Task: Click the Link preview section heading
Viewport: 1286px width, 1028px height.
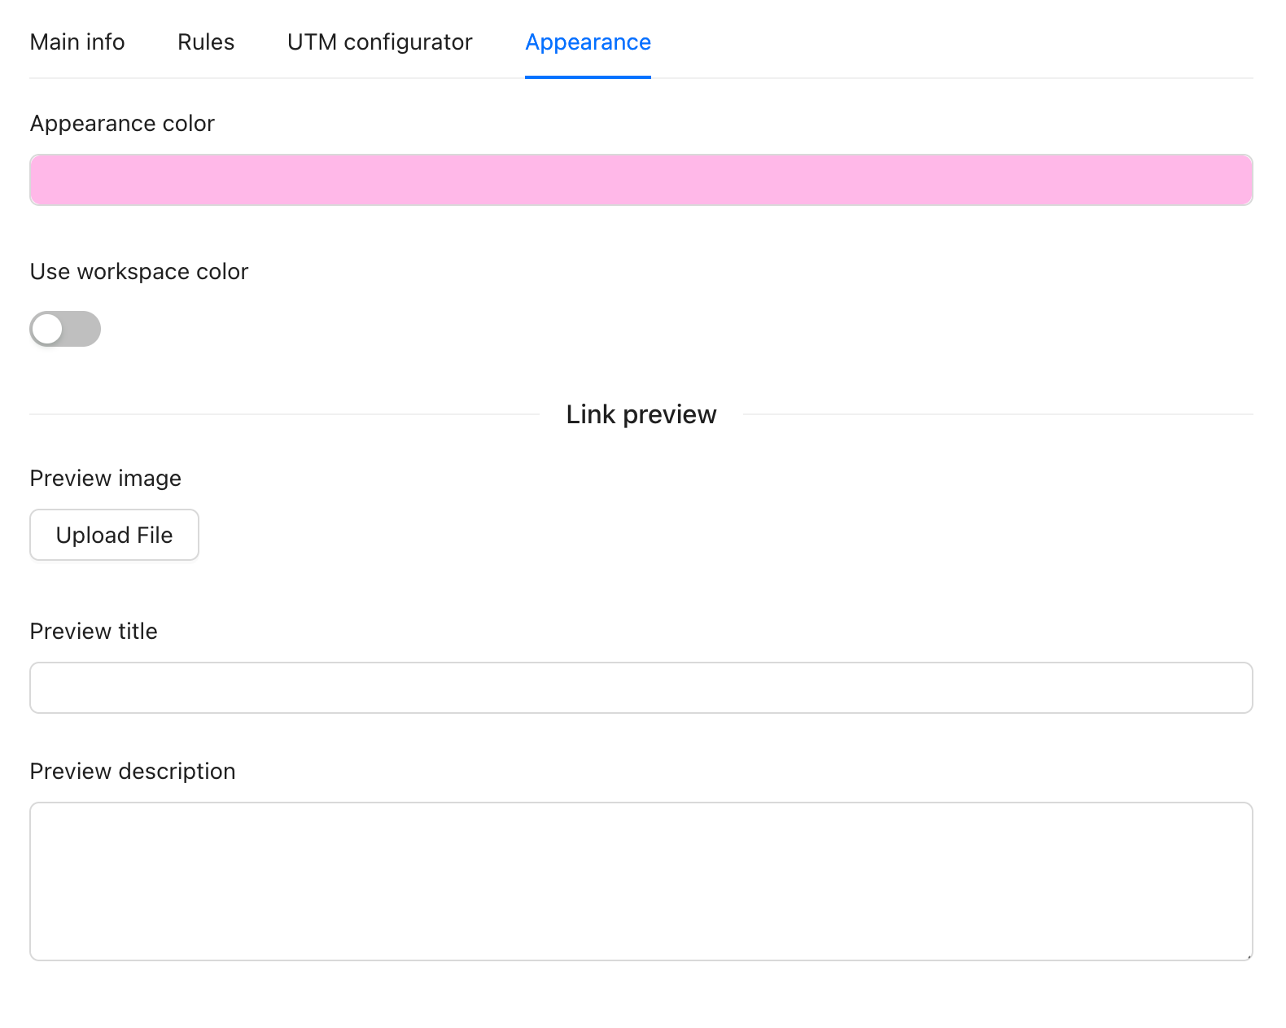Action: coord(641,415)
